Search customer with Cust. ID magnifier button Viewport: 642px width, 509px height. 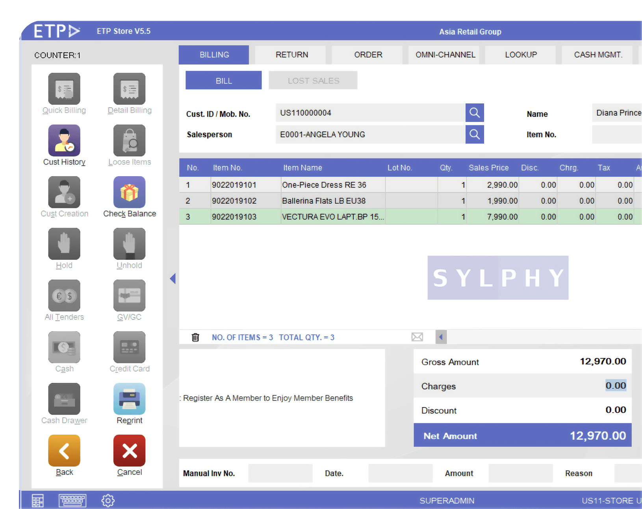[x=475, y=113]
